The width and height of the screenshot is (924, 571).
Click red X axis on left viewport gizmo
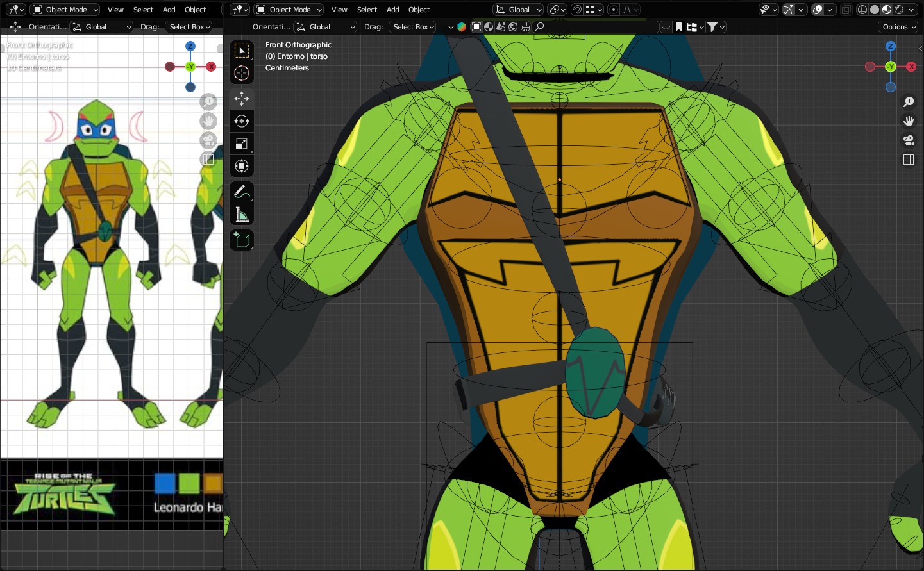pyautogui.click(x=211, y=67)
